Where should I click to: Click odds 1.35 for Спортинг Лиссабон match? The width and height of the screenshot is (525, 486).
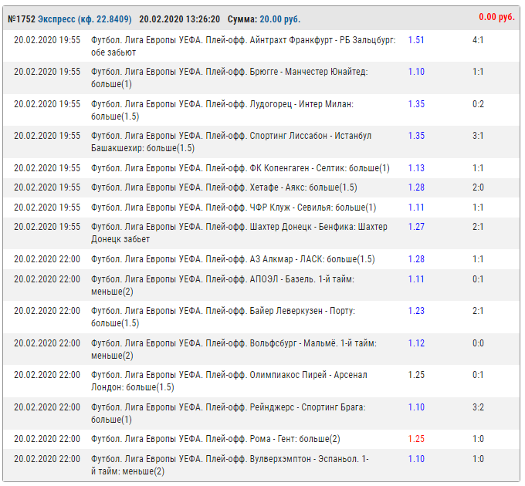(416, 136)
